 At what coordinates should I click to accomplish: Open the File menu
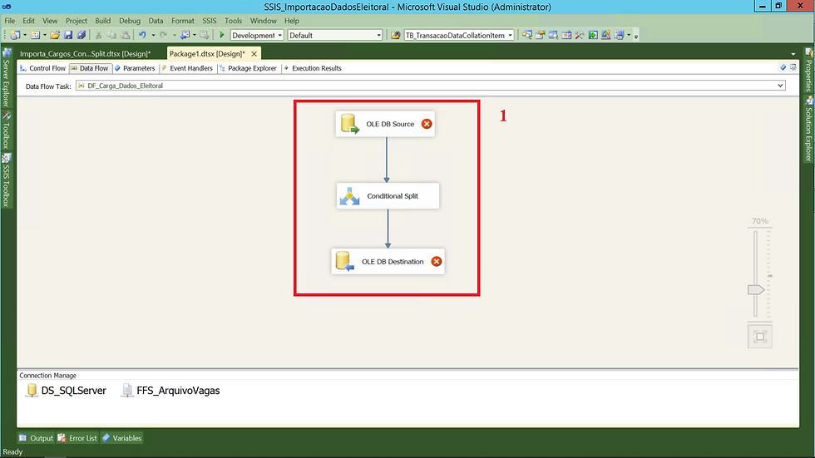pos(10,21)
